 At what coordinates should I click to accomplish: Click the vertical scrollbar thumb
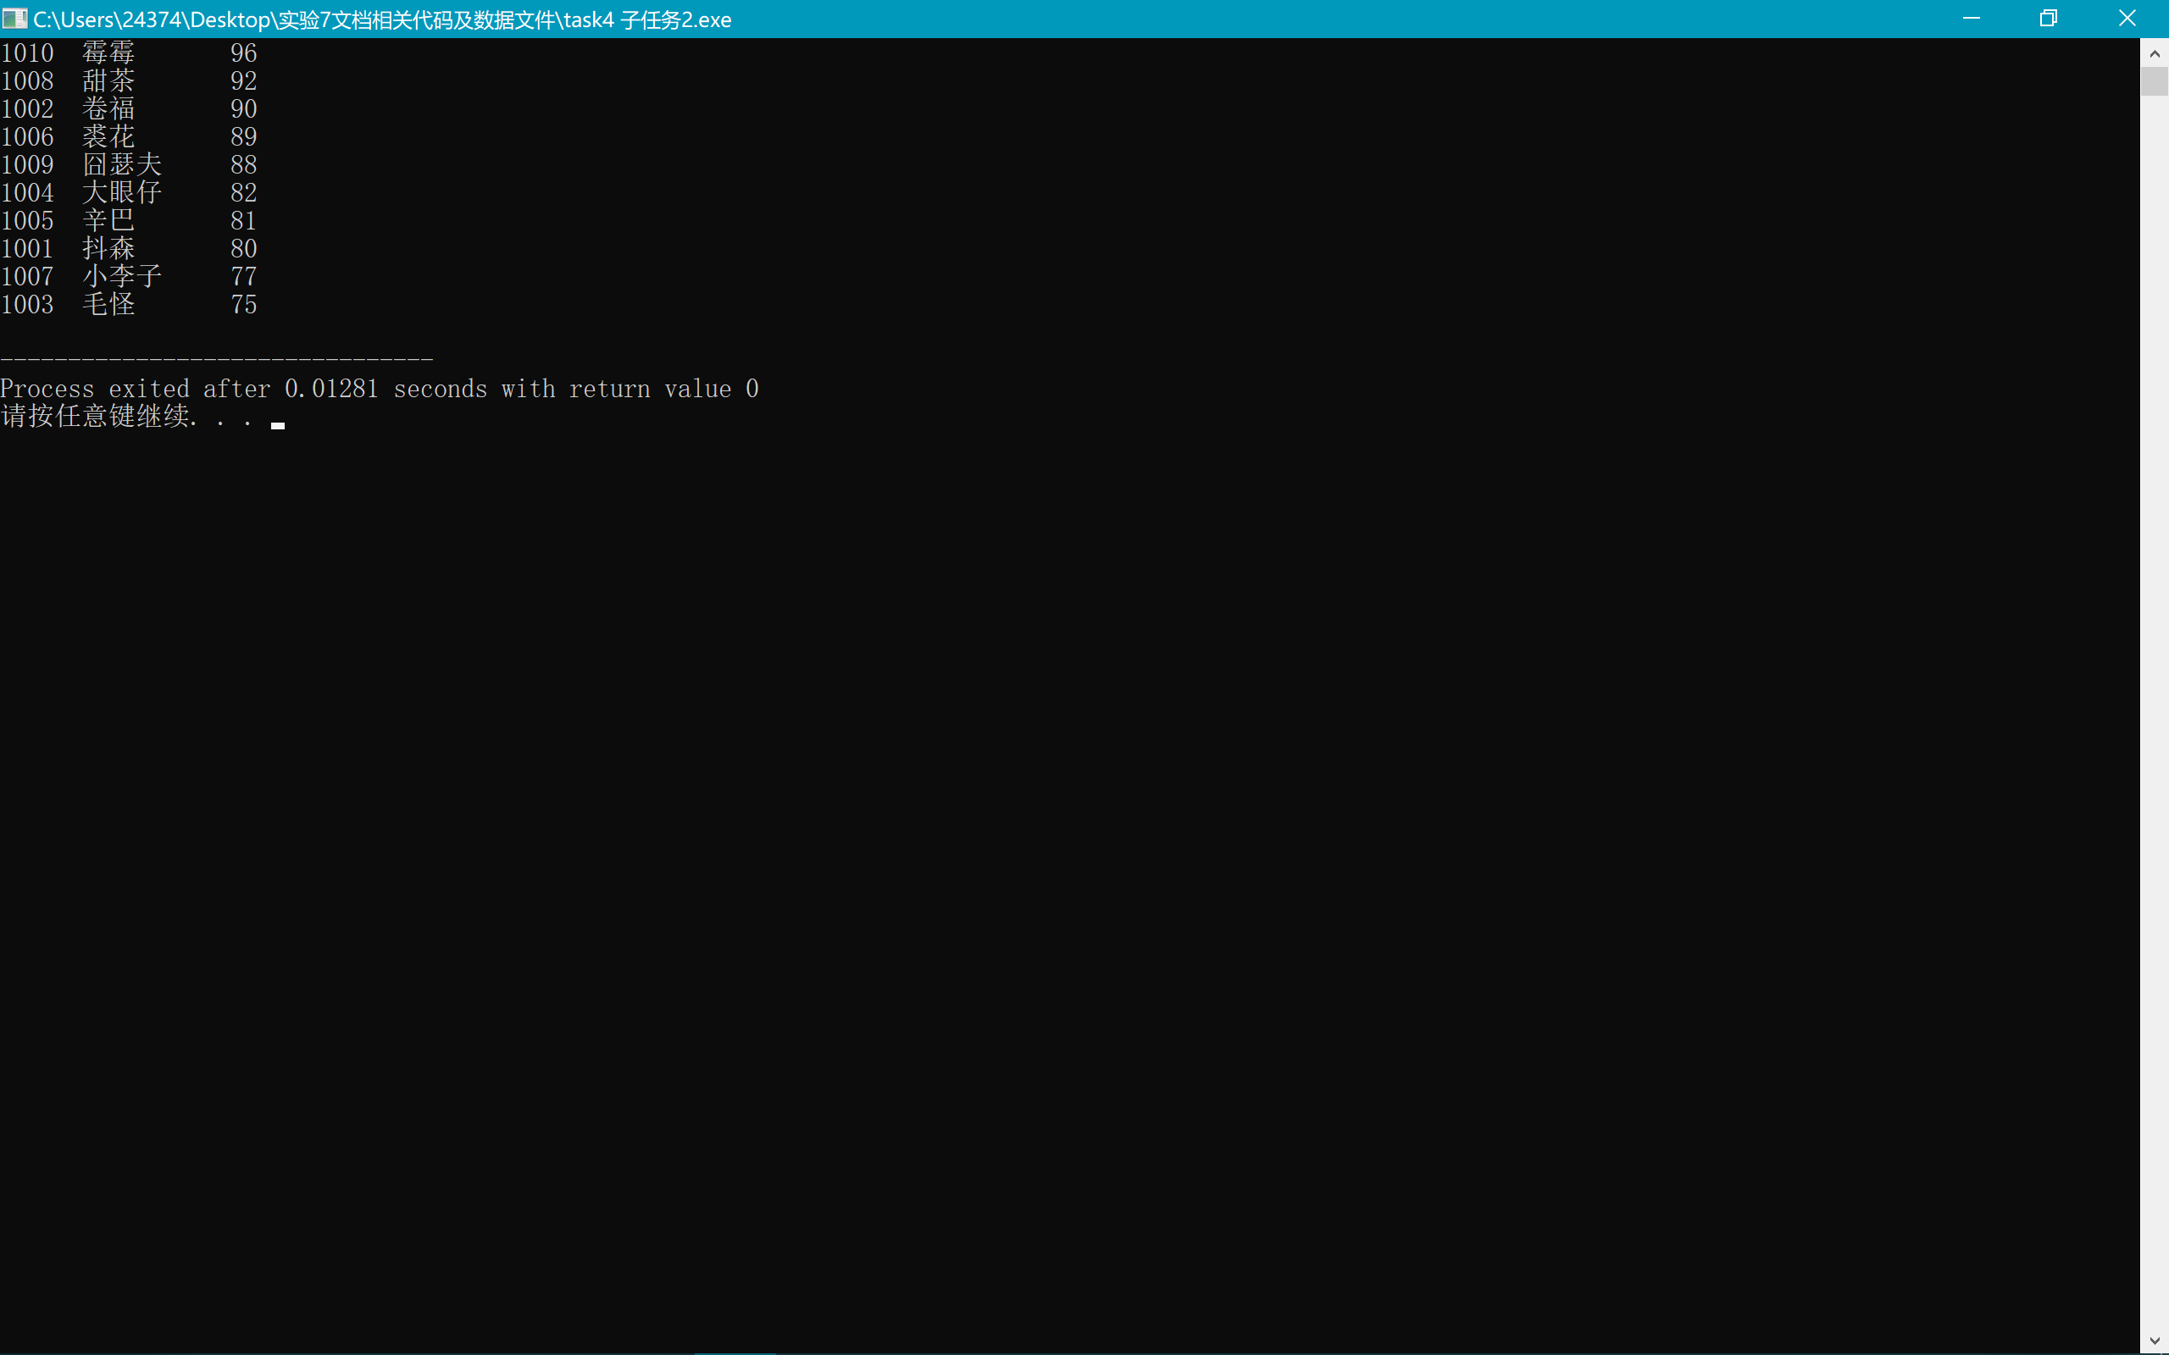coord(2155,80)
